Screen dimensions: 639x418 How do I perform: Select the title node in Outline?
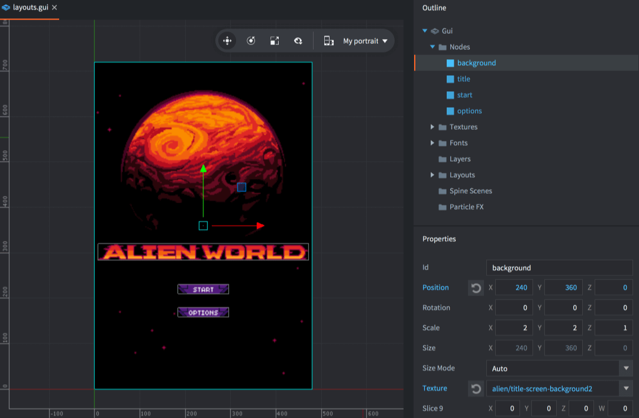click(x=463, y=79)
